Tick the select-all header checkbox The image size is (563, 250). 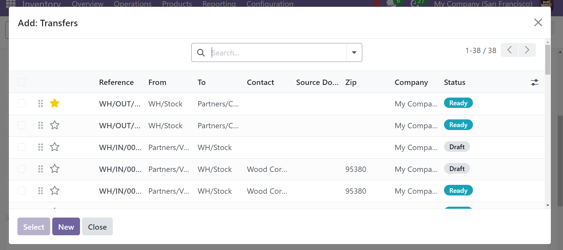point(22,82)
